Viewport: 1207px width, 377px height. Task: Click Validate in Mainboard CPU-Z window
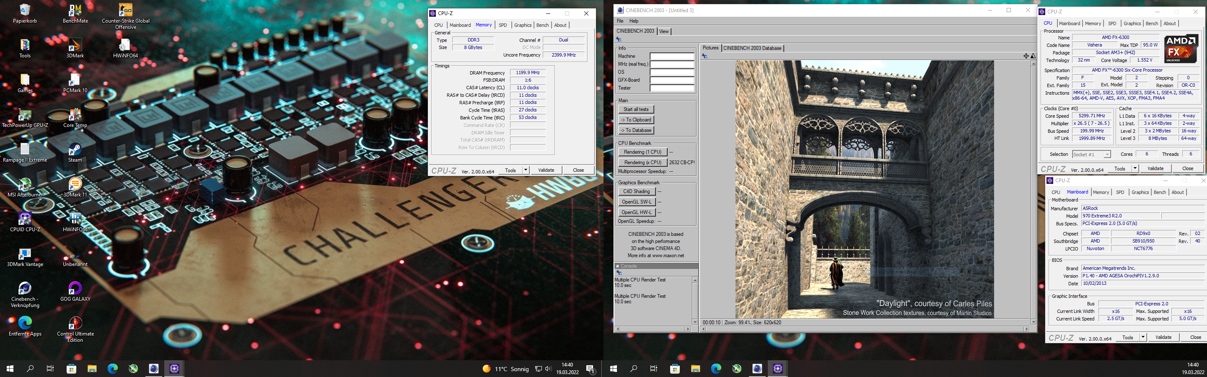[x=1163, y=337]
